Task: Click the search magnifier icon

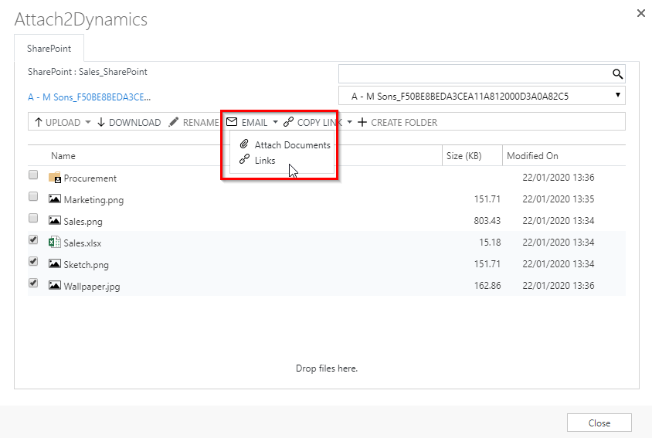Action: (x=617, y=74)
